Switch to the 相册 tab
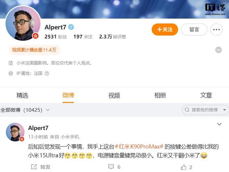 pos(160,96)
